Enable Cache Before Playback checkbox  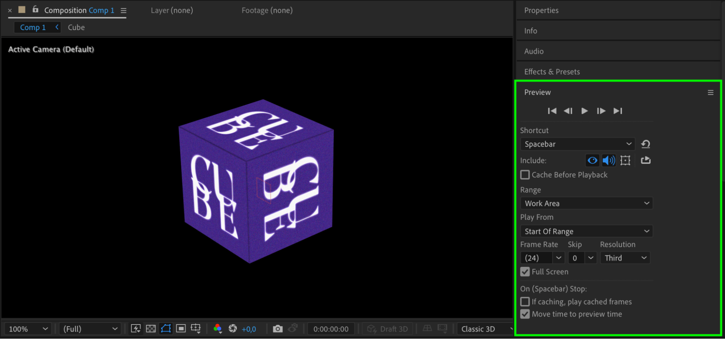525,175
